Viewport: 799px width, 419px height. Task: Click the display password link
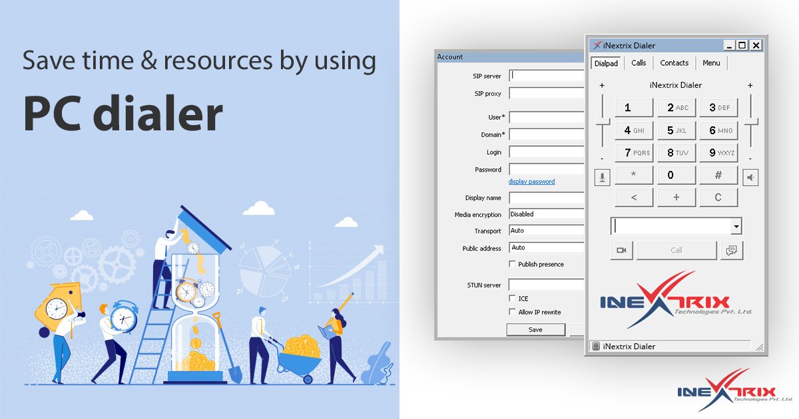tap(531, 181)
